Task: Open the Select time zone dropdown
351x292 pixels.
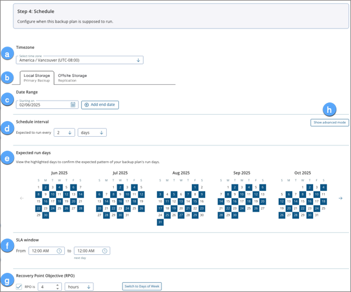Action: (79, 59)
